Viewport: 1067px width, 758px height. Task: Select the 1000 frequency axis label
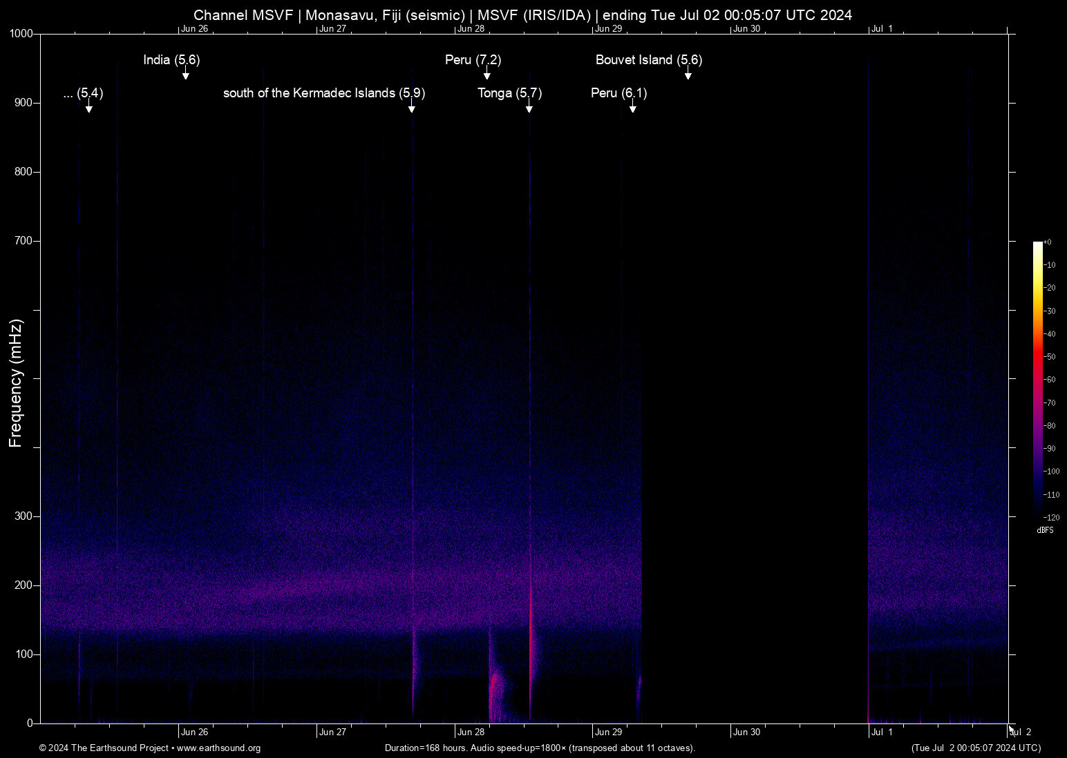click(21, 34)
